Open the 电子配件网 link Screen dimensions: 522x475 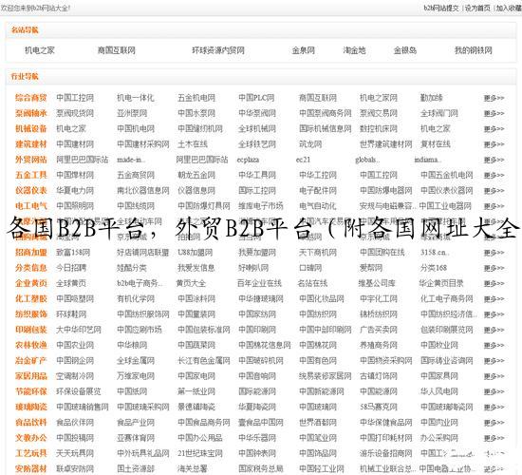pos(318,190)
